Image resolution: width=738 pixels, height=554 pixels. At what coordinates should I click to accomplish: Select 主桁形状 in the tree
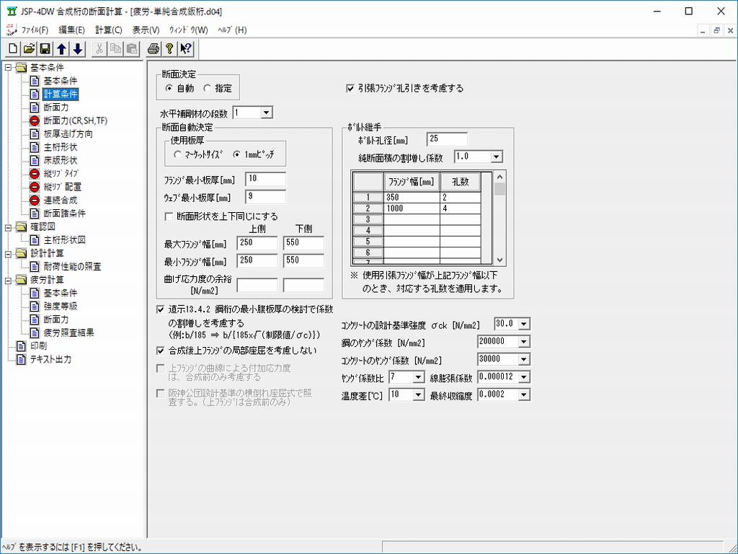pos(60,147)
